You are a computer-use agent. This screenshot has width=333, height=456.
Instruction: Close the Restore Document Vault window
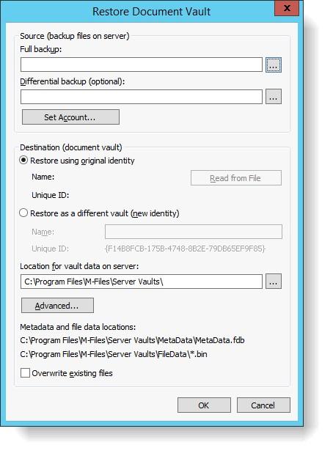(287, 8)
